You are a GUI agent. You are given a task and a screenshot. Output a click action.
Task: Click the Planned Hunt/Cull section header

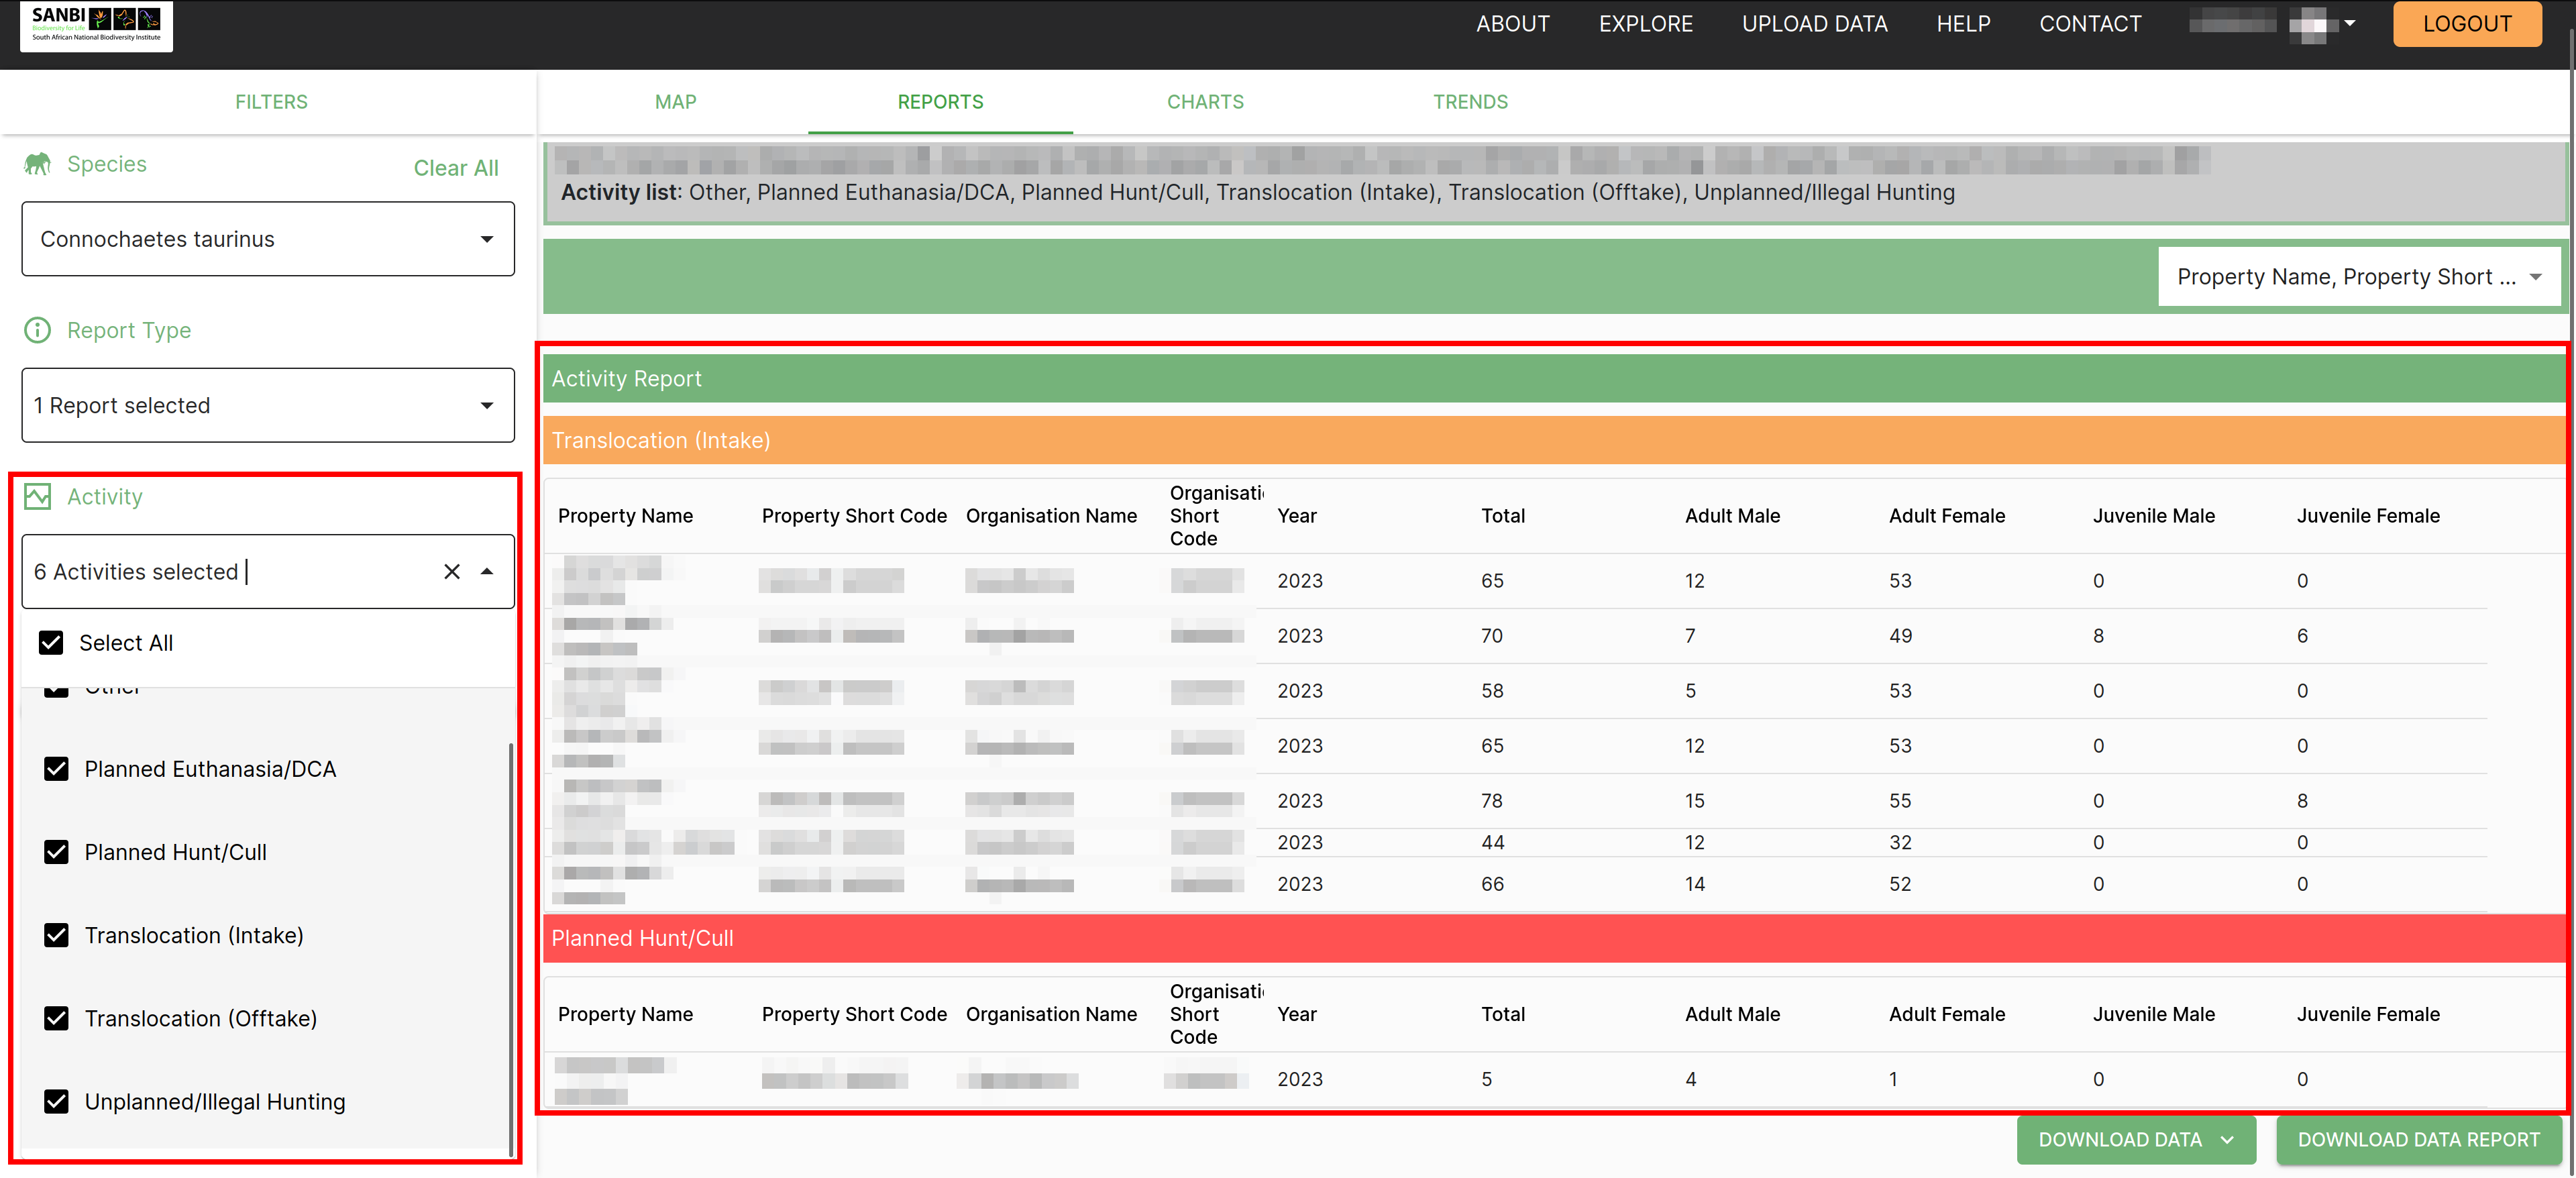pyautogui.click(x=1555, y=938)
